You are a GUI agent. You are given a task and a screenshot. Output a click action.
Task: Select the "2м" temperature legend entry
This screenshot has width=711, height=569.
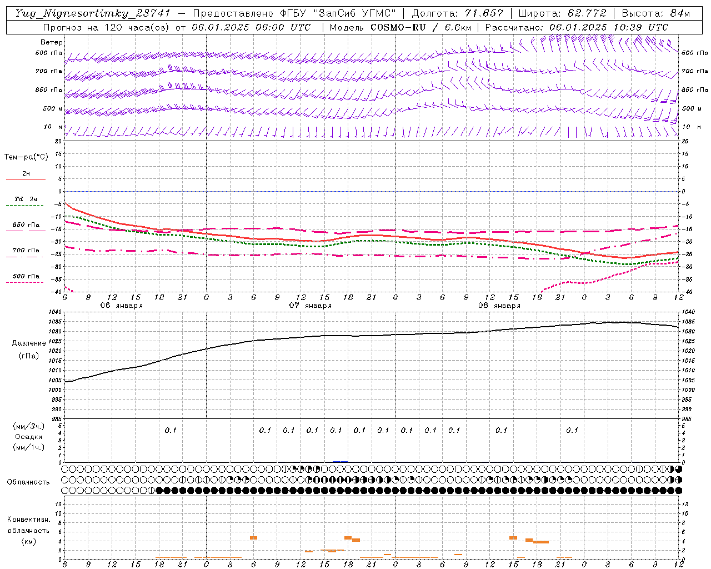pyautogui.click(x=26, y=174)
